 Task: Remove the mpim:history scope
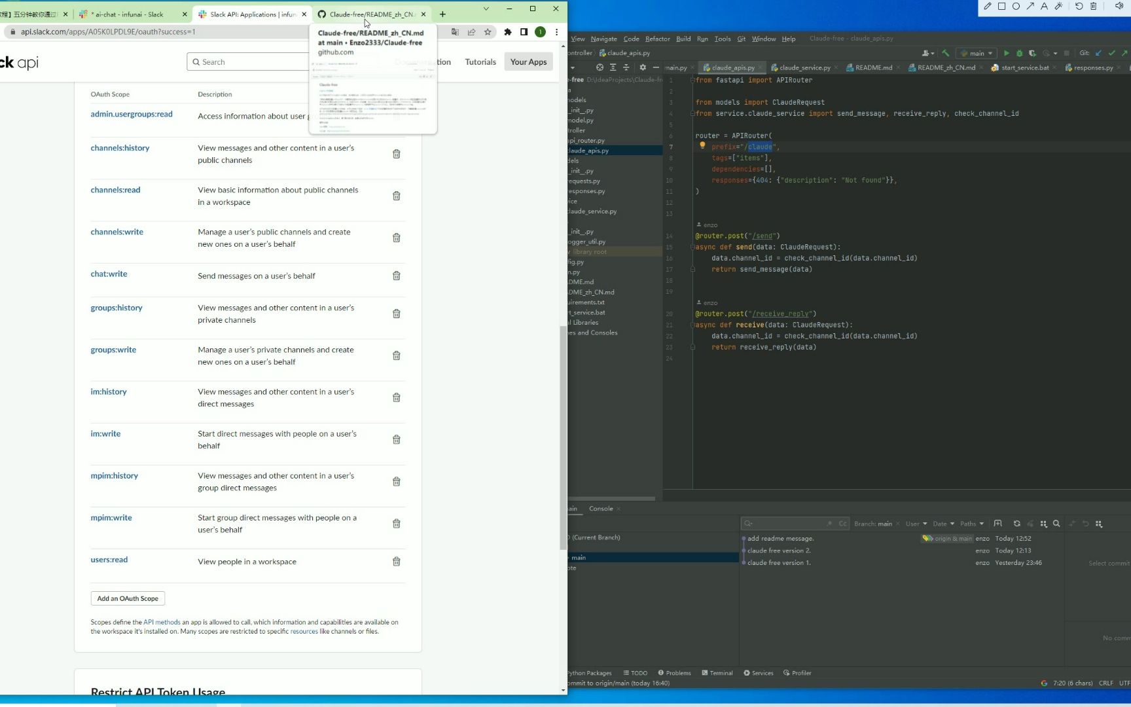coord(396,481)
